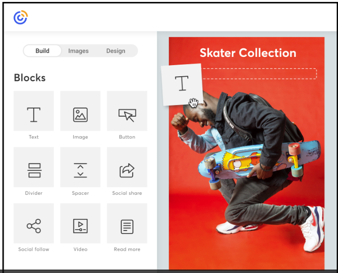Select the Spacer block
Image resolution: width=338 pixels, height=273 pixels.
[x=80, y=167]
